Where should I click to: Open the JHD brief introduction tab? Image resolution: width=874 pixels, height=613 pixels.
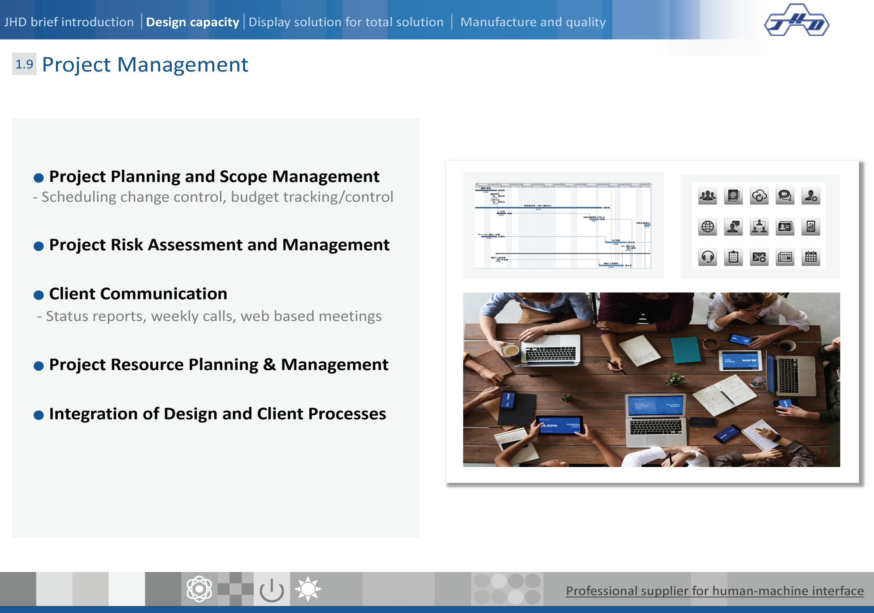tap(69, 22)
